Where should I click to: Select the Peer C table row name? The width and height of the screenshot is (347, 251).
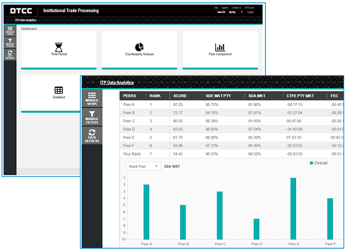129,121
